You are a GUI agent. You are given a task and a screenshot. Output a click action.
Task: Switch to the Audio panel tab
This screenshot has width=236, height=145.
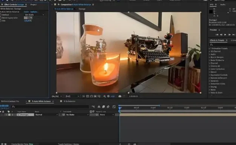223,5
